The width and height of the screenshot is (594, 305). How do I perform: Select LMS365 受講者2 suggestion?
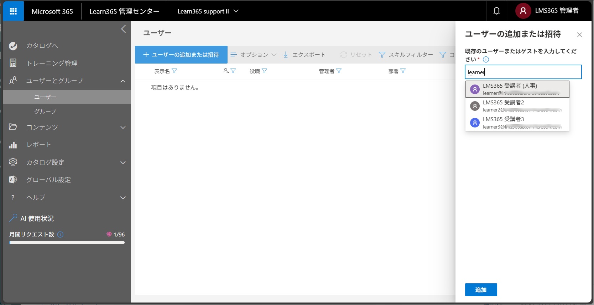point(517,106)
